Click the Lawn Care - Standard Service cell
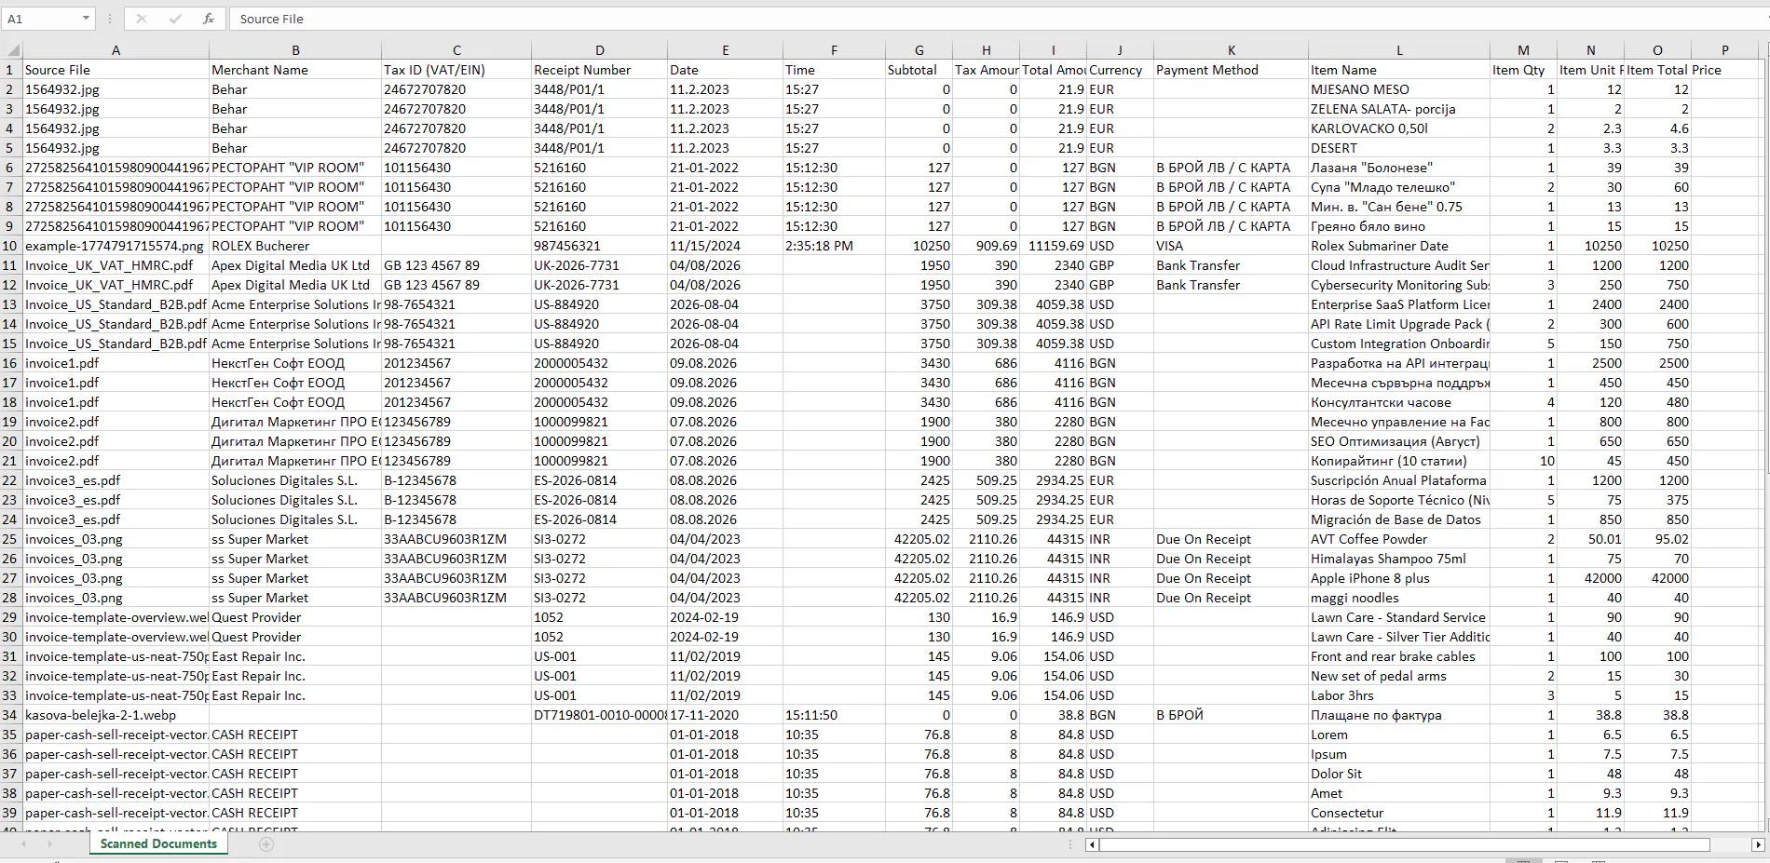The width and height of the screenshot is (1770, 863). 1399,617
